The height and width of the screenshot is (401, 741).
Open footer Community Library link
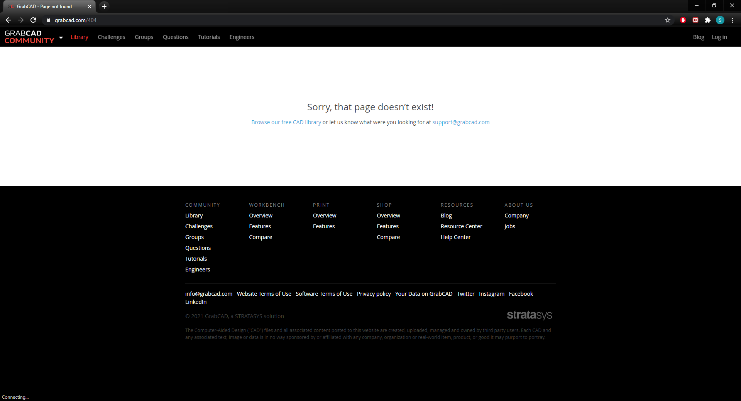194,216
